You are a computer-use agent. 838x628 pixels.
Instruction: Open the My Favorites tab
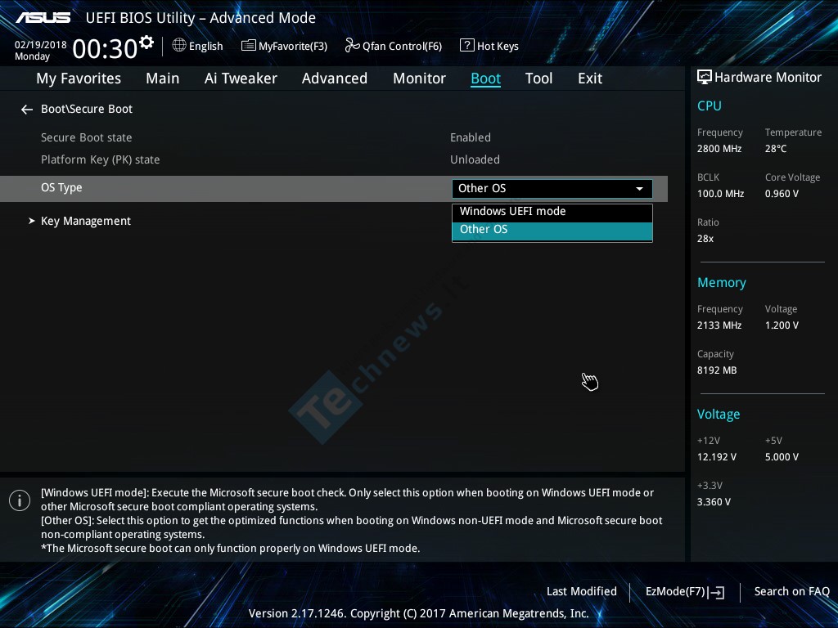click(79, 78)
